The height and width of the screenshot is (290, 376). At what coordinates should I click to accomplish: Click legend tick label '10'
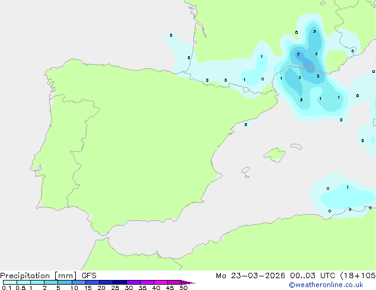[x=74, y=288]
